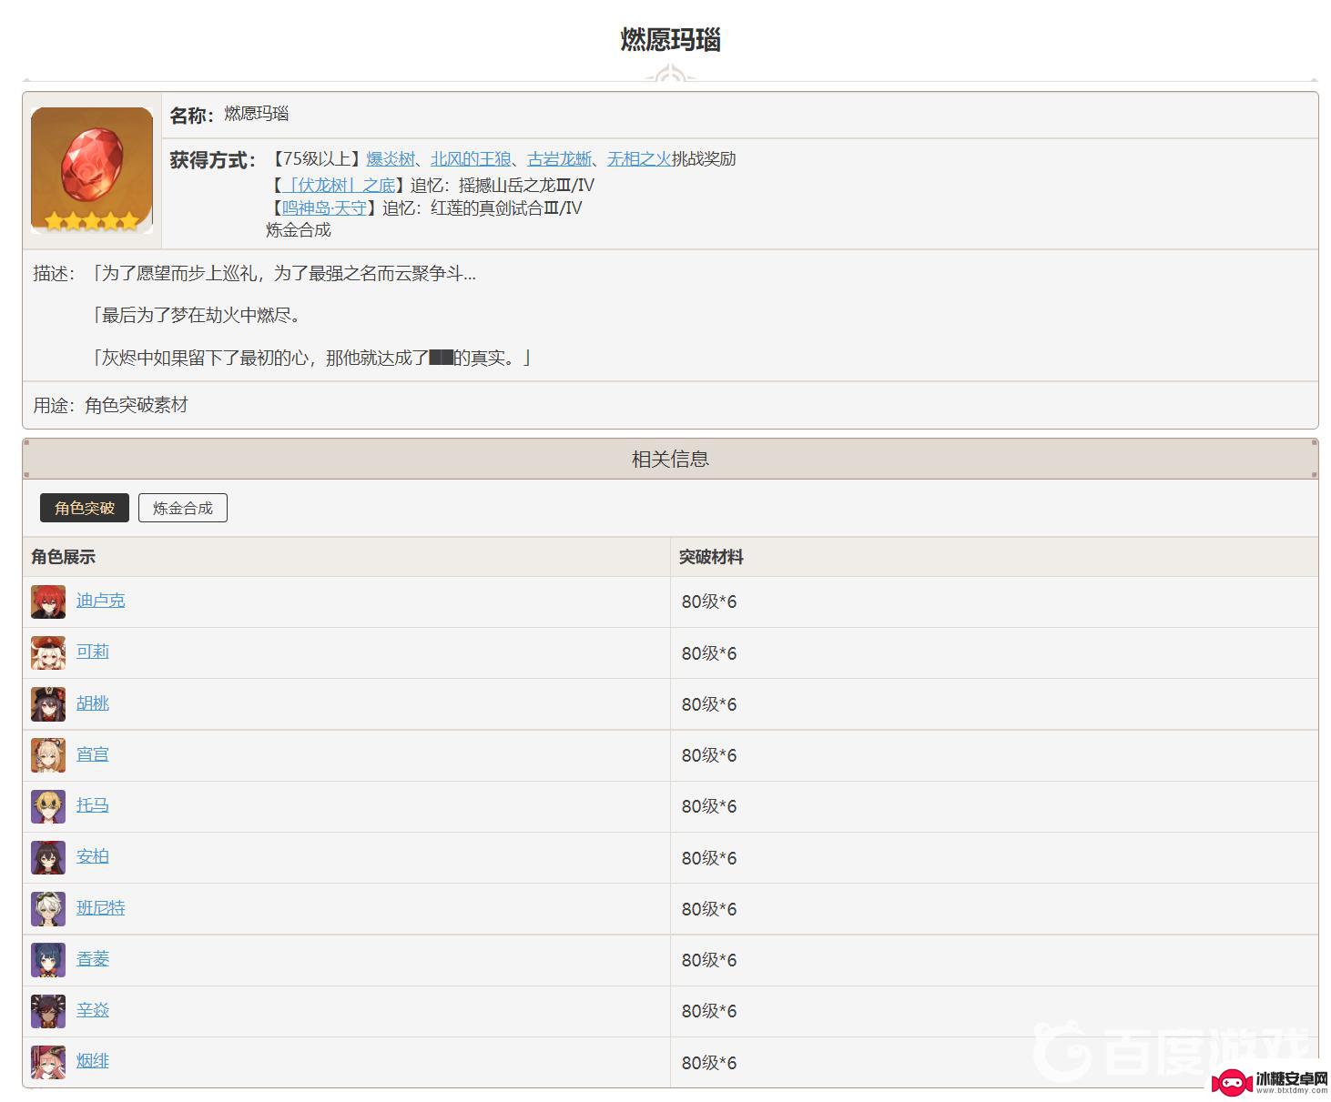Click 班尼特 character avatar
Image resolution: width=1331 pixels, height=1102 pixels.
pos(48,909)
